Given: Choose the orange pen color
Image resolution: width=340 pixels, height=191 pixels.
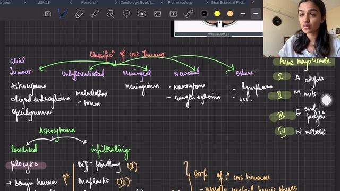Looking at the screenshot, I should click(230, 14).
